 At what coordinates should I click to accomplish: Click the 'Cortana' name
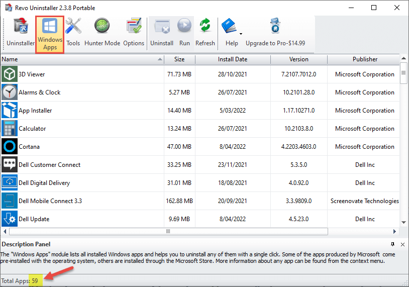tap(29, 147)
